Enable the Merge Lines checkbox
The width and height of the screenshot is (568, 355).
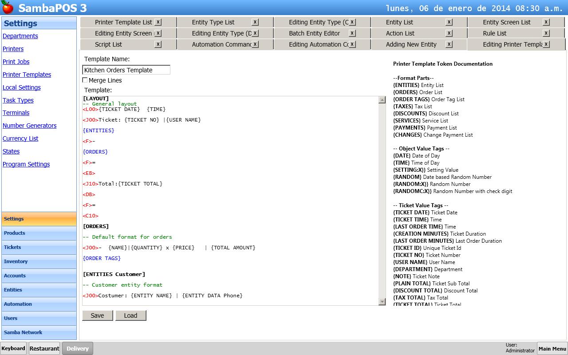pyautogui.click(x=85, y=80)
